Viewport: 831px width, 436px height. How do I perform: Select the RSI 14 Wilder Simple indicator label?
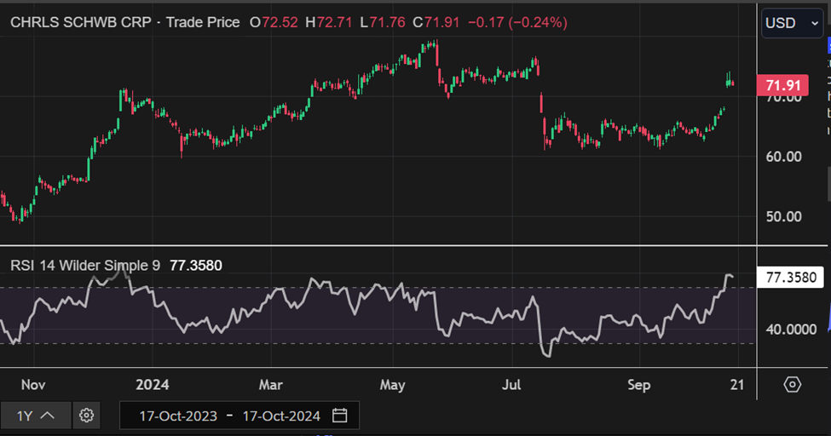pos(84,265)
